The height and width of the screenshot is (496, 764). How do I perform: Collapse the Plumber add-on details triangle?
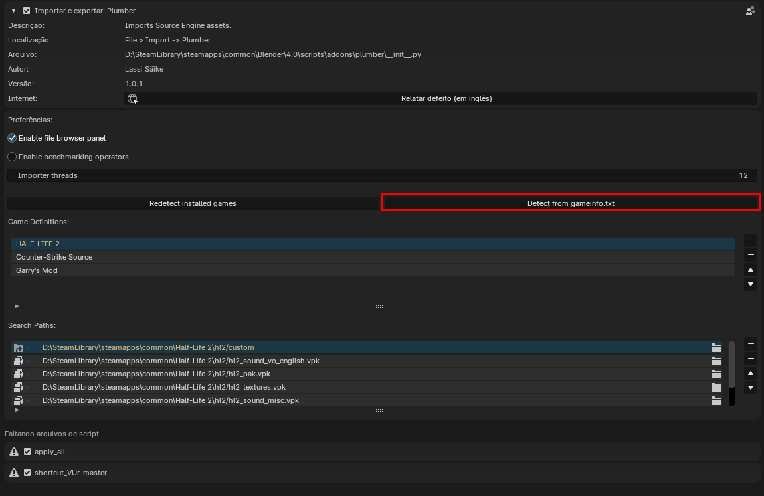(14, 10)
